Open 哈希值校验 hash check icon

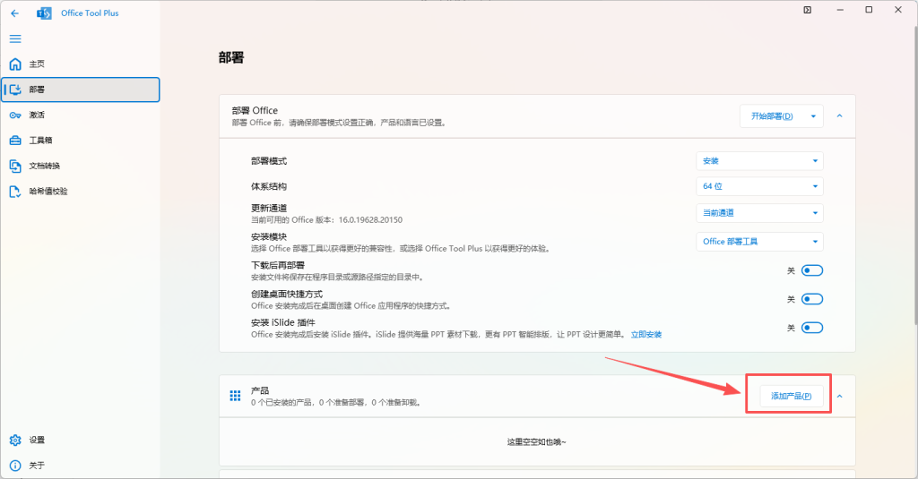click(x=15, y=192)
